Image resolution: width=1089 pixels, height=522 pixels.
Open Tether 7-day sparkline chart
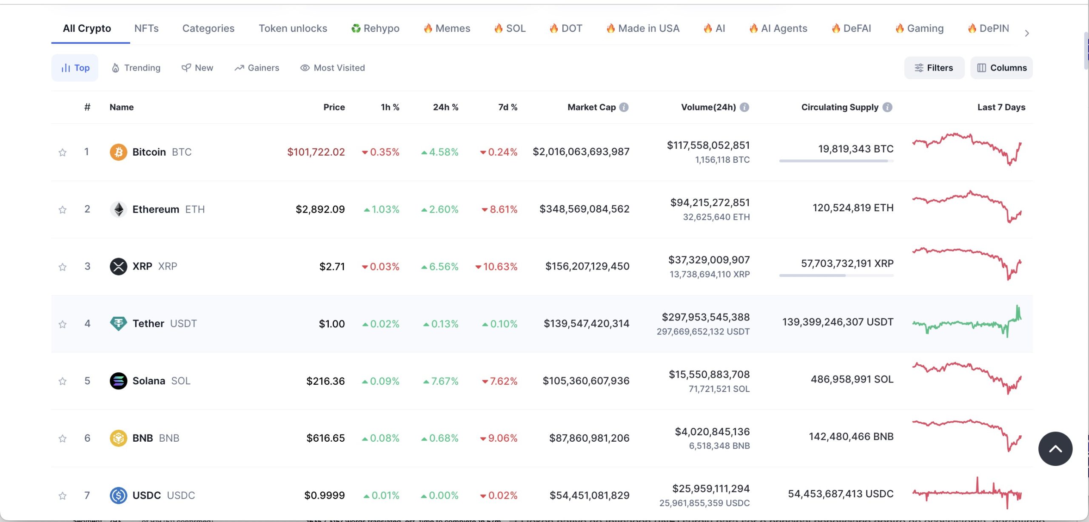966,321
